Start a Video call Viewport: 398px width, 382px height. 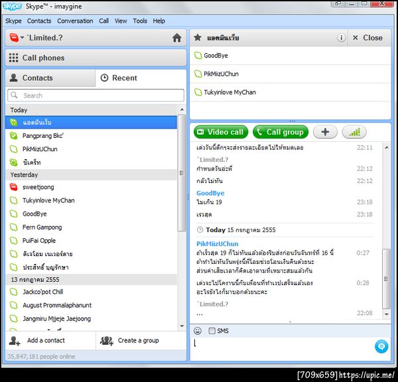221,132
